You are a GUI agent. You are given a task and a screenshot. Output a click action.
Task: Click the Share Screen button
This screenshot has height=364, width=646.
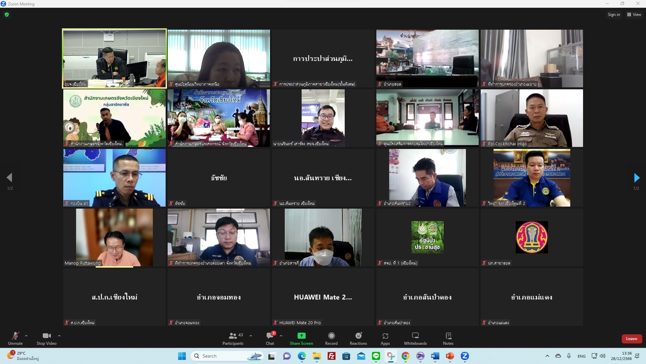[301, 338]
